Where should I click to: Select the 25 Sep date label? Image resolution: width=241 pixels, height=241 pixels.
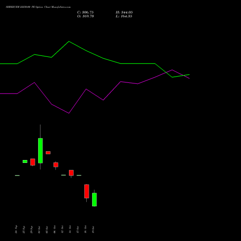tap(24, 229)
